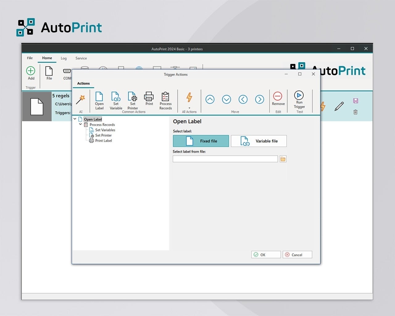The height and width of the screenshot is (316, 395).
Task: Move the action up with the arrow
Action: 210,99
